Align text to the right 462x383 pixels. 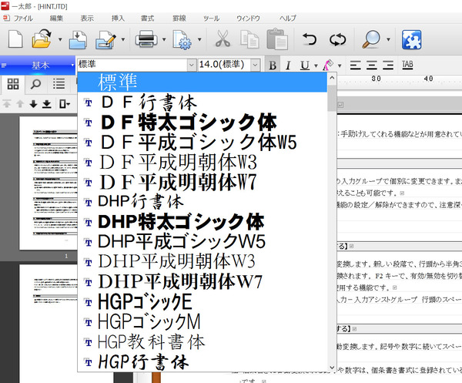pos(388,65)
